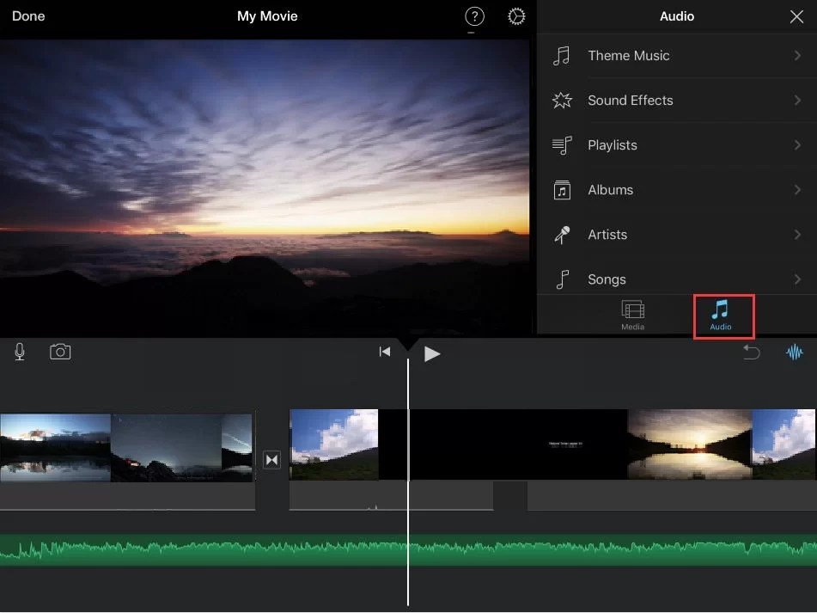Select the Audio tab

tap(722, 316)
